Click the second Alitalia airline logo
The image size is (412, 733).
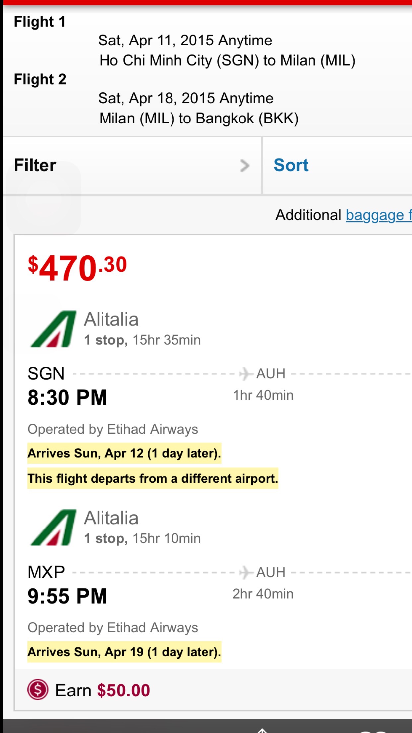coord(53,528)
